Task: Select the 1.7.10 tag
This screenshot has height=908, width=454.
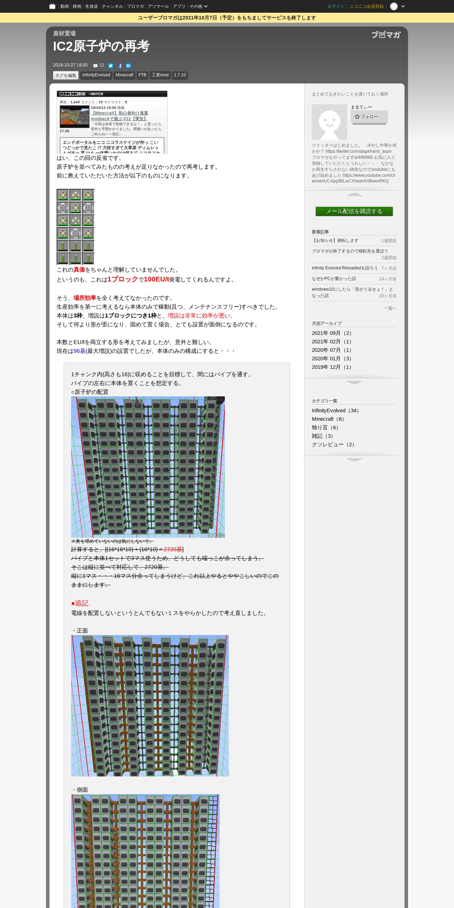Action: [x=180, y=75]
